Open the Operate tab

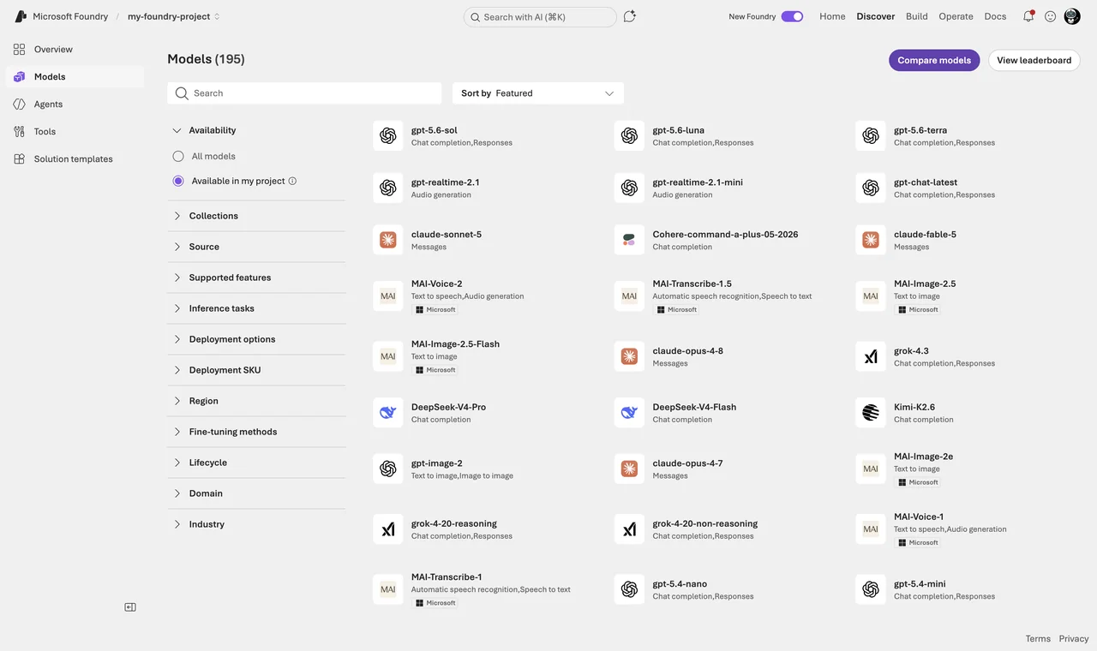click(956, 16)
